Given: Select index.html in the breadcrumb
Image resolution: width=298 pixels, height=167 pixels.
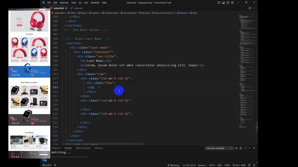Looking at the screenshot, I should tap(60, 13).
